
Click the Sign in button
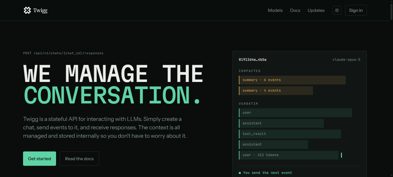coord(356,10)
